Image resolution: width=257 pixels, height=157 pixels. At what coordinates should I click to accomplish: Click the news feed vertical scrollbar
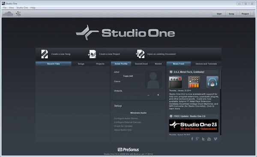[221, 102]
